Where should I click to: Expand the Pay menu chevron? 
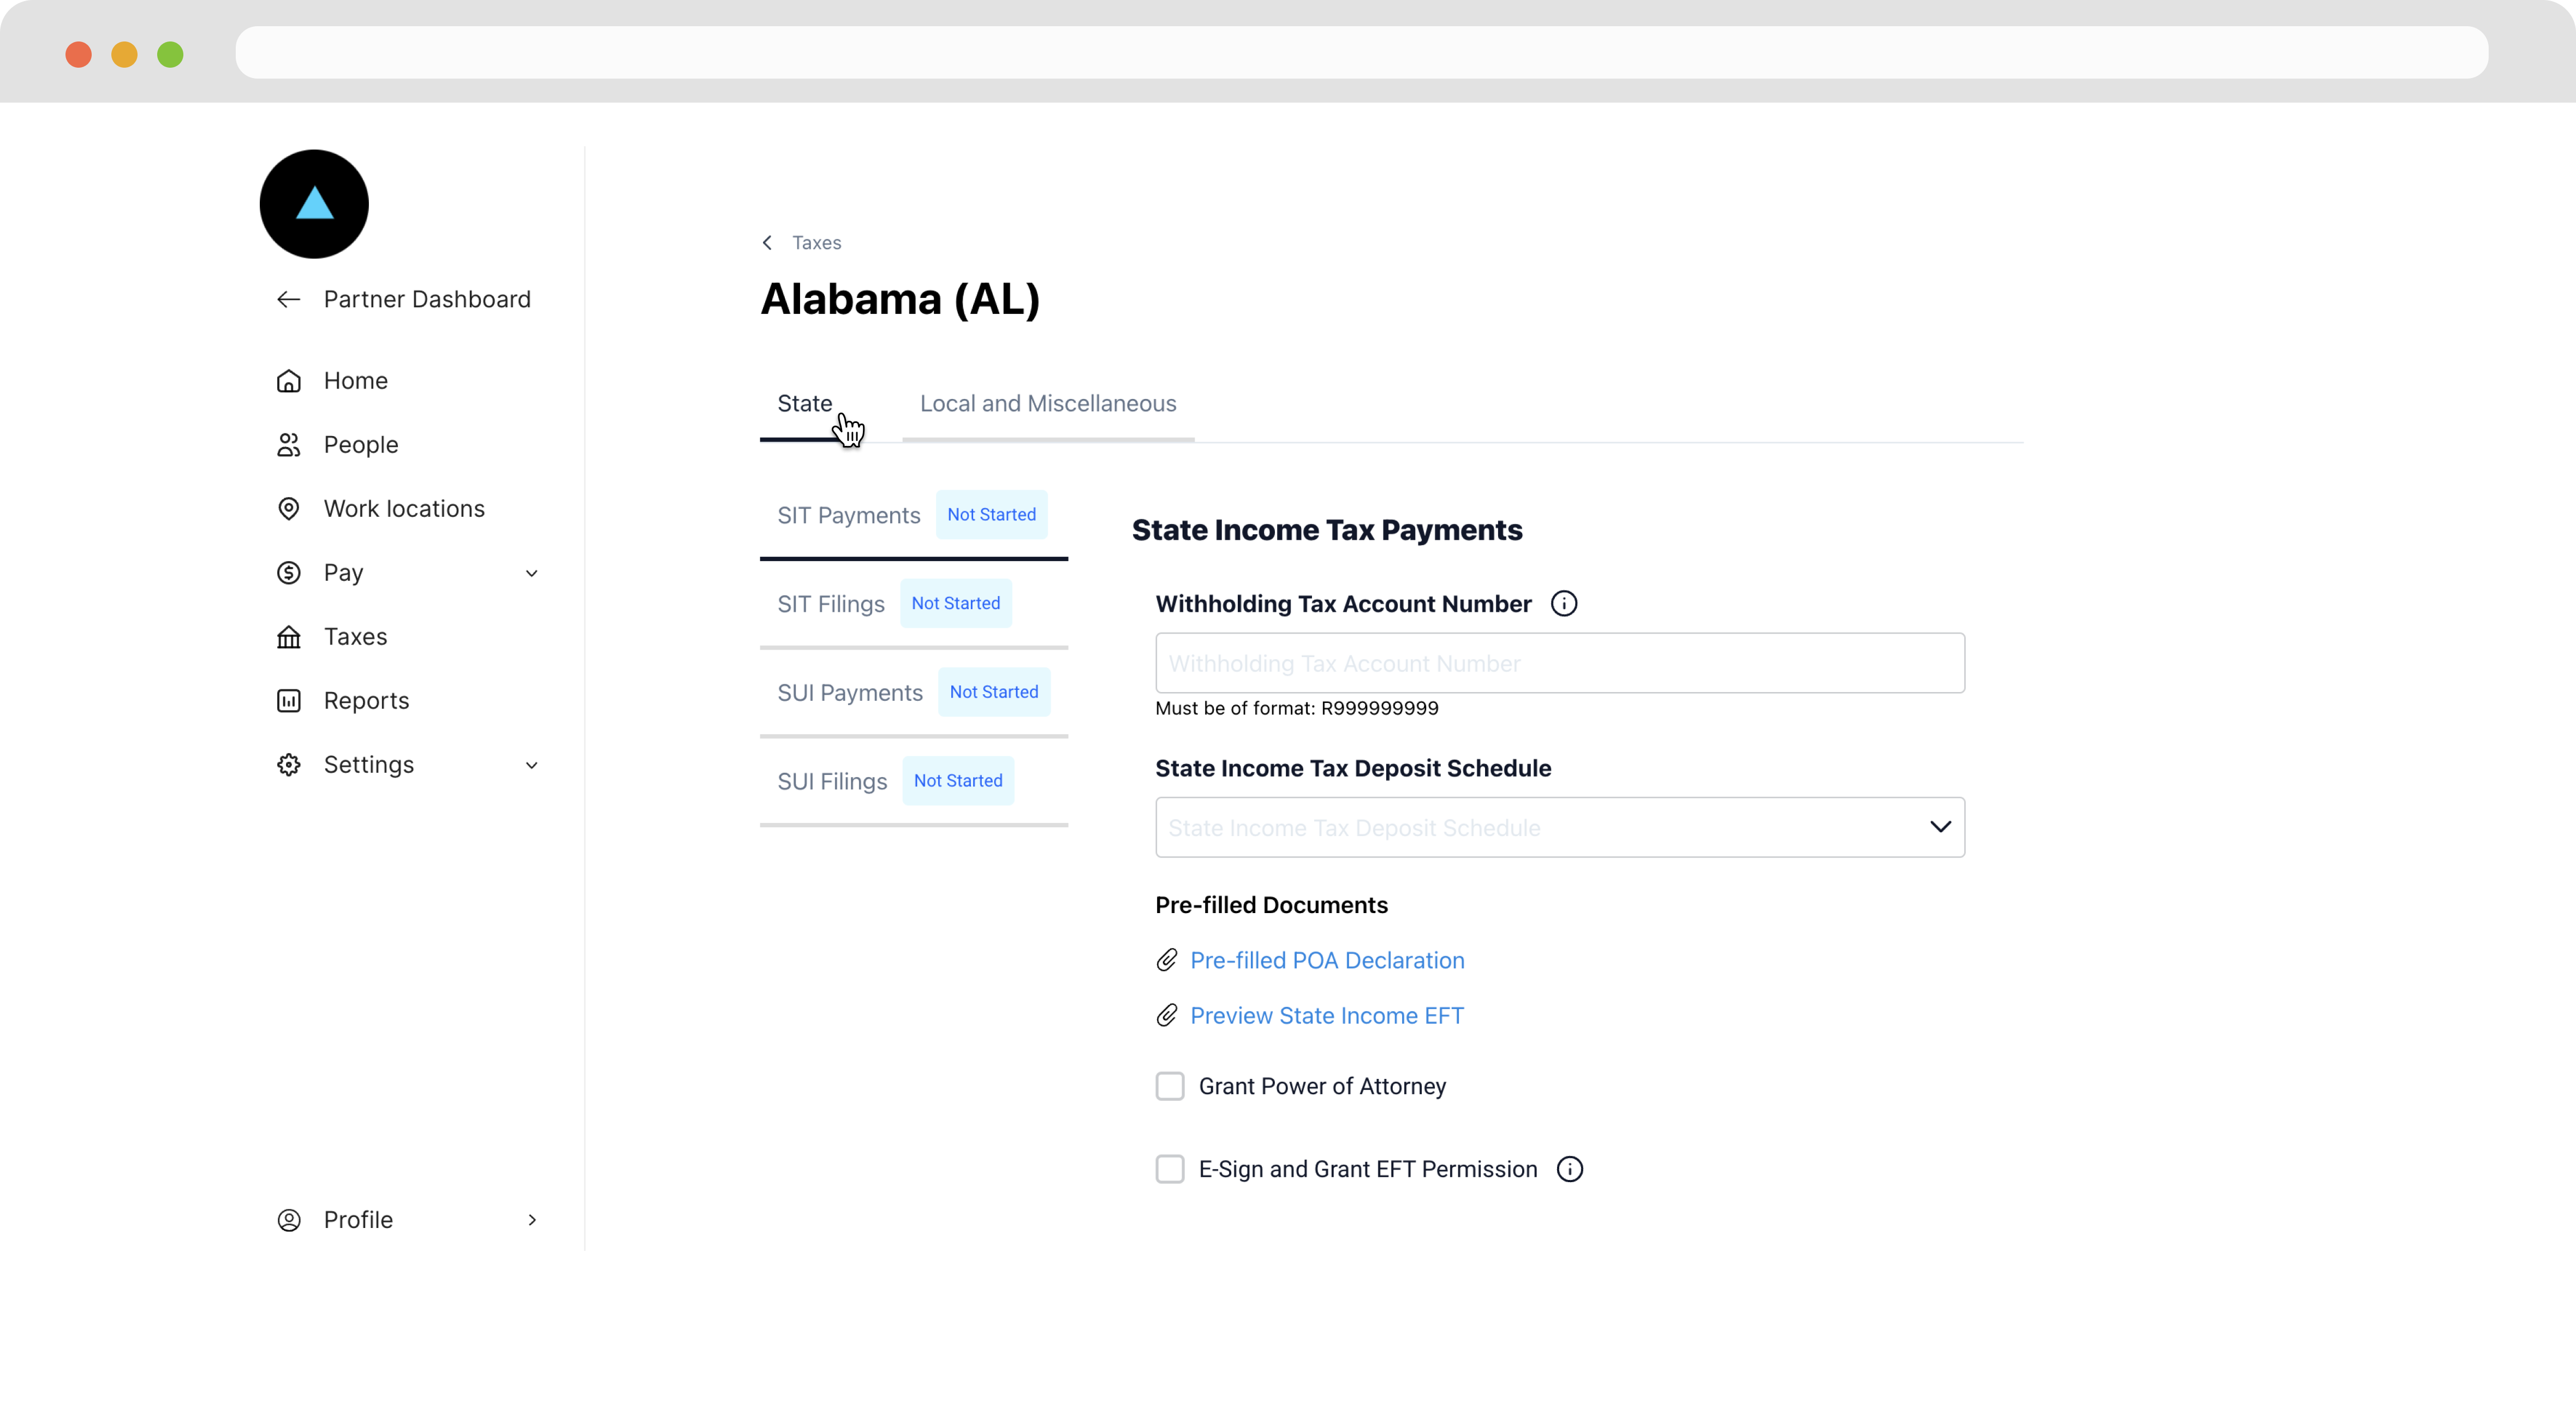[x=532, y=573]
